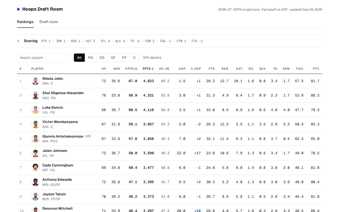Click Luka Doncic's player avatar
The height and width of the screenshot is (212, 339).
(35, 110)
